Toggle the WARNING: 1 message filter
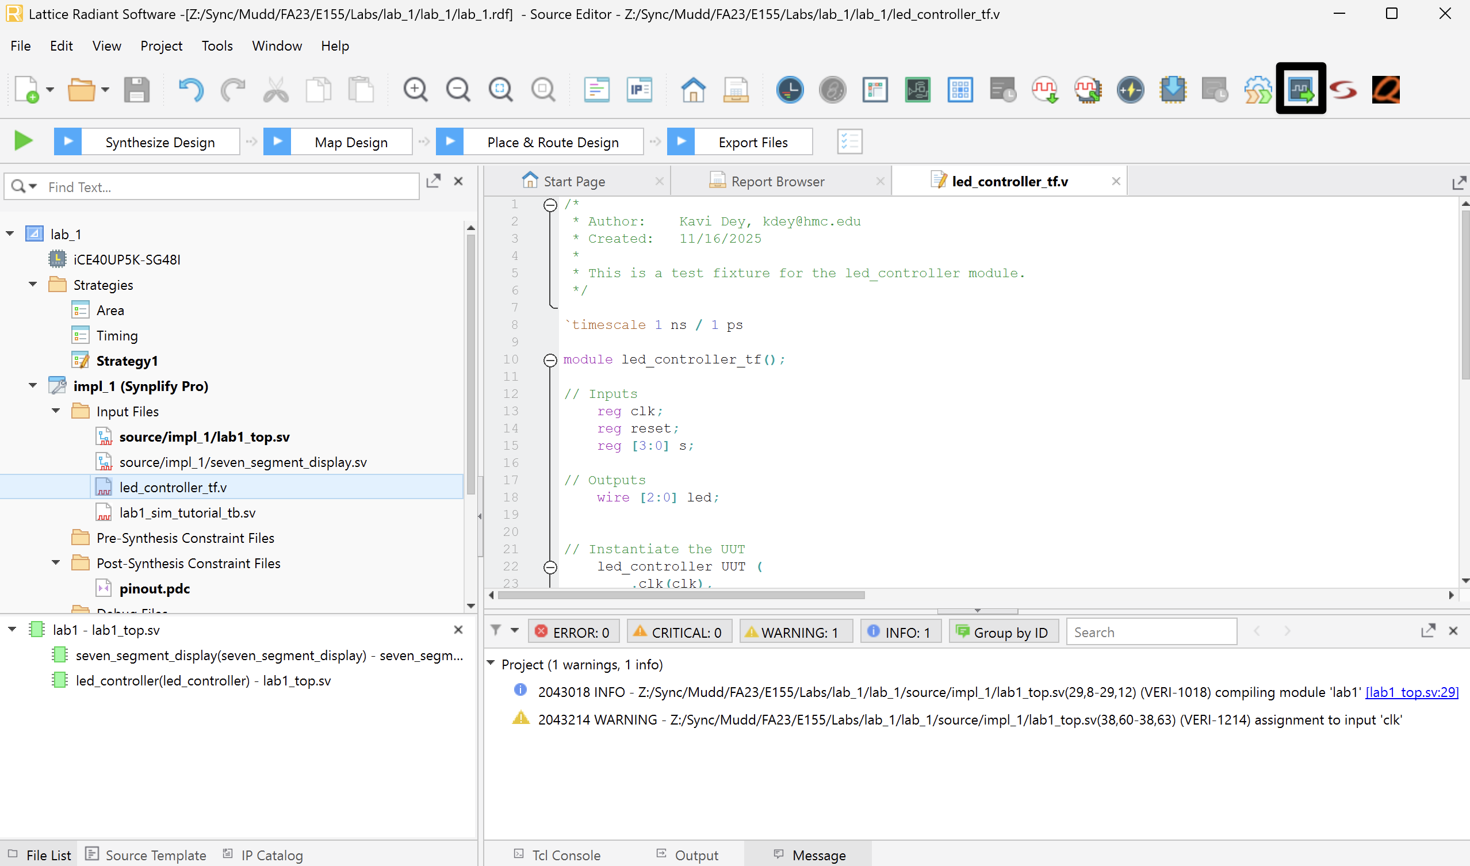1470x866 pixels. click(x=795, y=632)
